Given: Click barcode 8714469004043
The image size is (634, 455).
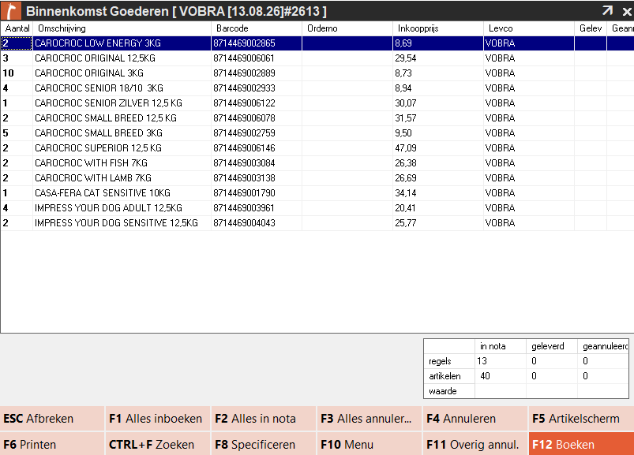Looking at the screenshot, I should pyautogui.click(x=244, y=223).
